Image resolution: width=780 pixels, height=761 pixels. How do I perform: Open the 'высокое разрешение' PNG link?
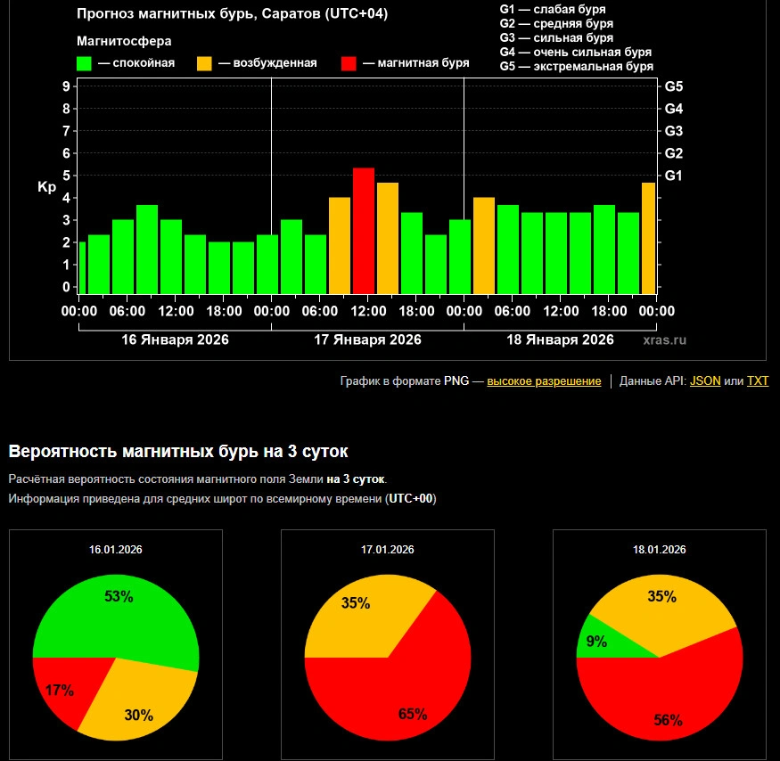[x=544, y=381]
